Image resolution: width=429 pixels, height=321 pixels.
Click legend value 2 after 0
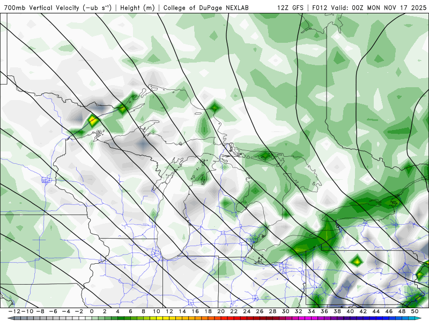(x=105, y=311)
